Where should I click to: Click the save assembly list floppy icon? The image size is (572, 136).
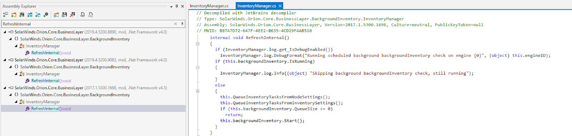click(64, 15)
